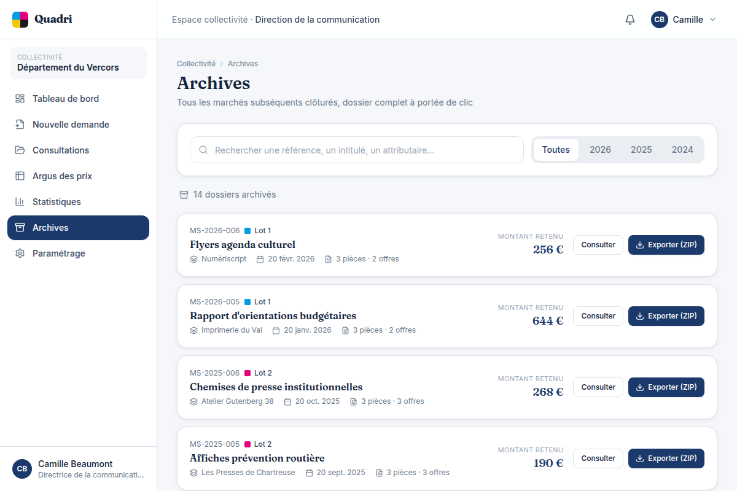Image resolution: width=737 pixels, height=491 pixels.
Task: Consulter the Flyers agenda culturel dossier
Action: coord(598,245)
